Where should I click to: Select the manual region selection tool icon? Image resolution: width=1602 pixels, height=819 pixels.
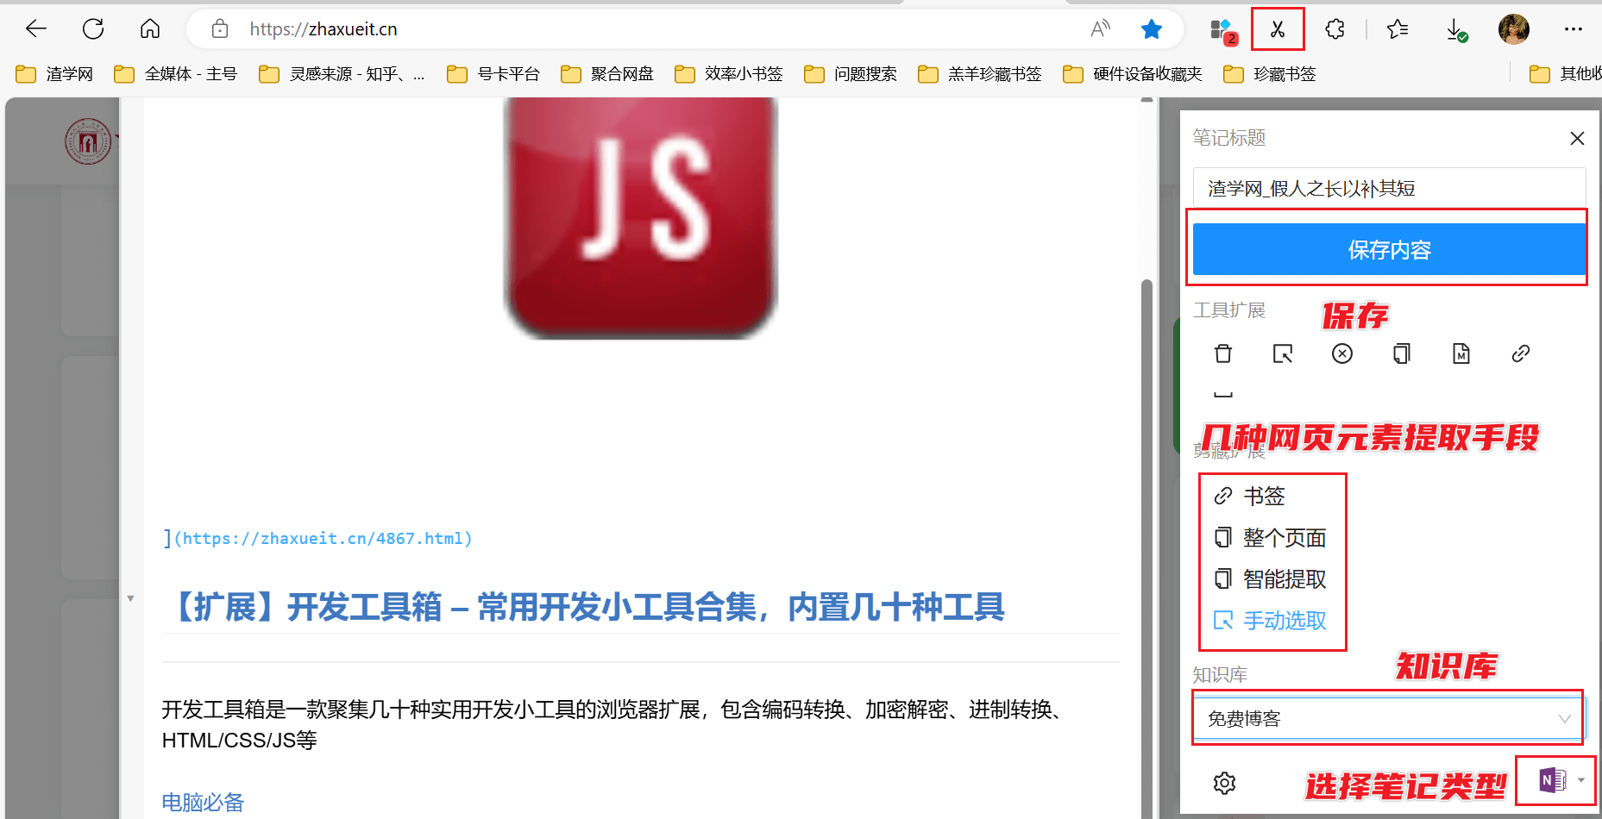[1283, 353]
